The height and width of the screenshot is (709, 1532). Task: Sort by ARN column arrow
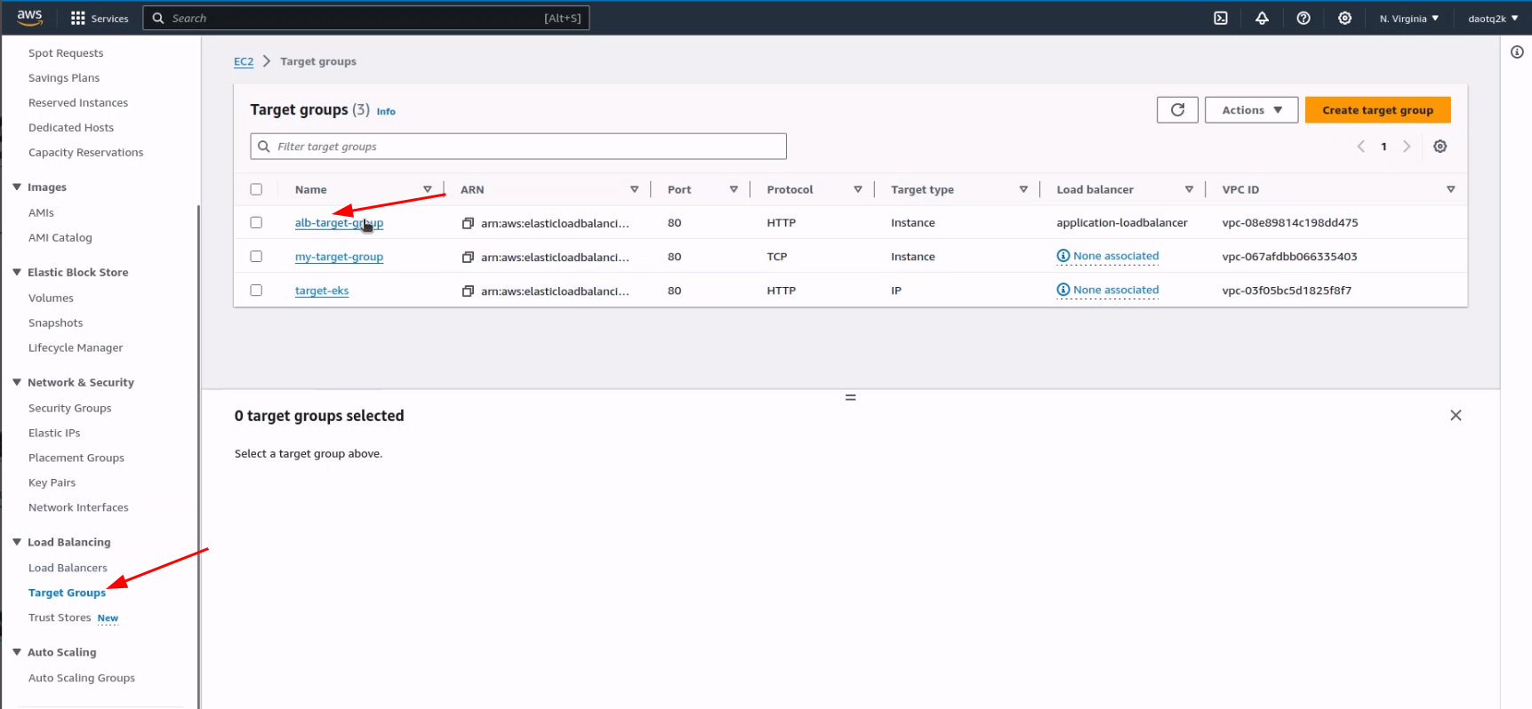pyautogui.click(x=634, y=189)
